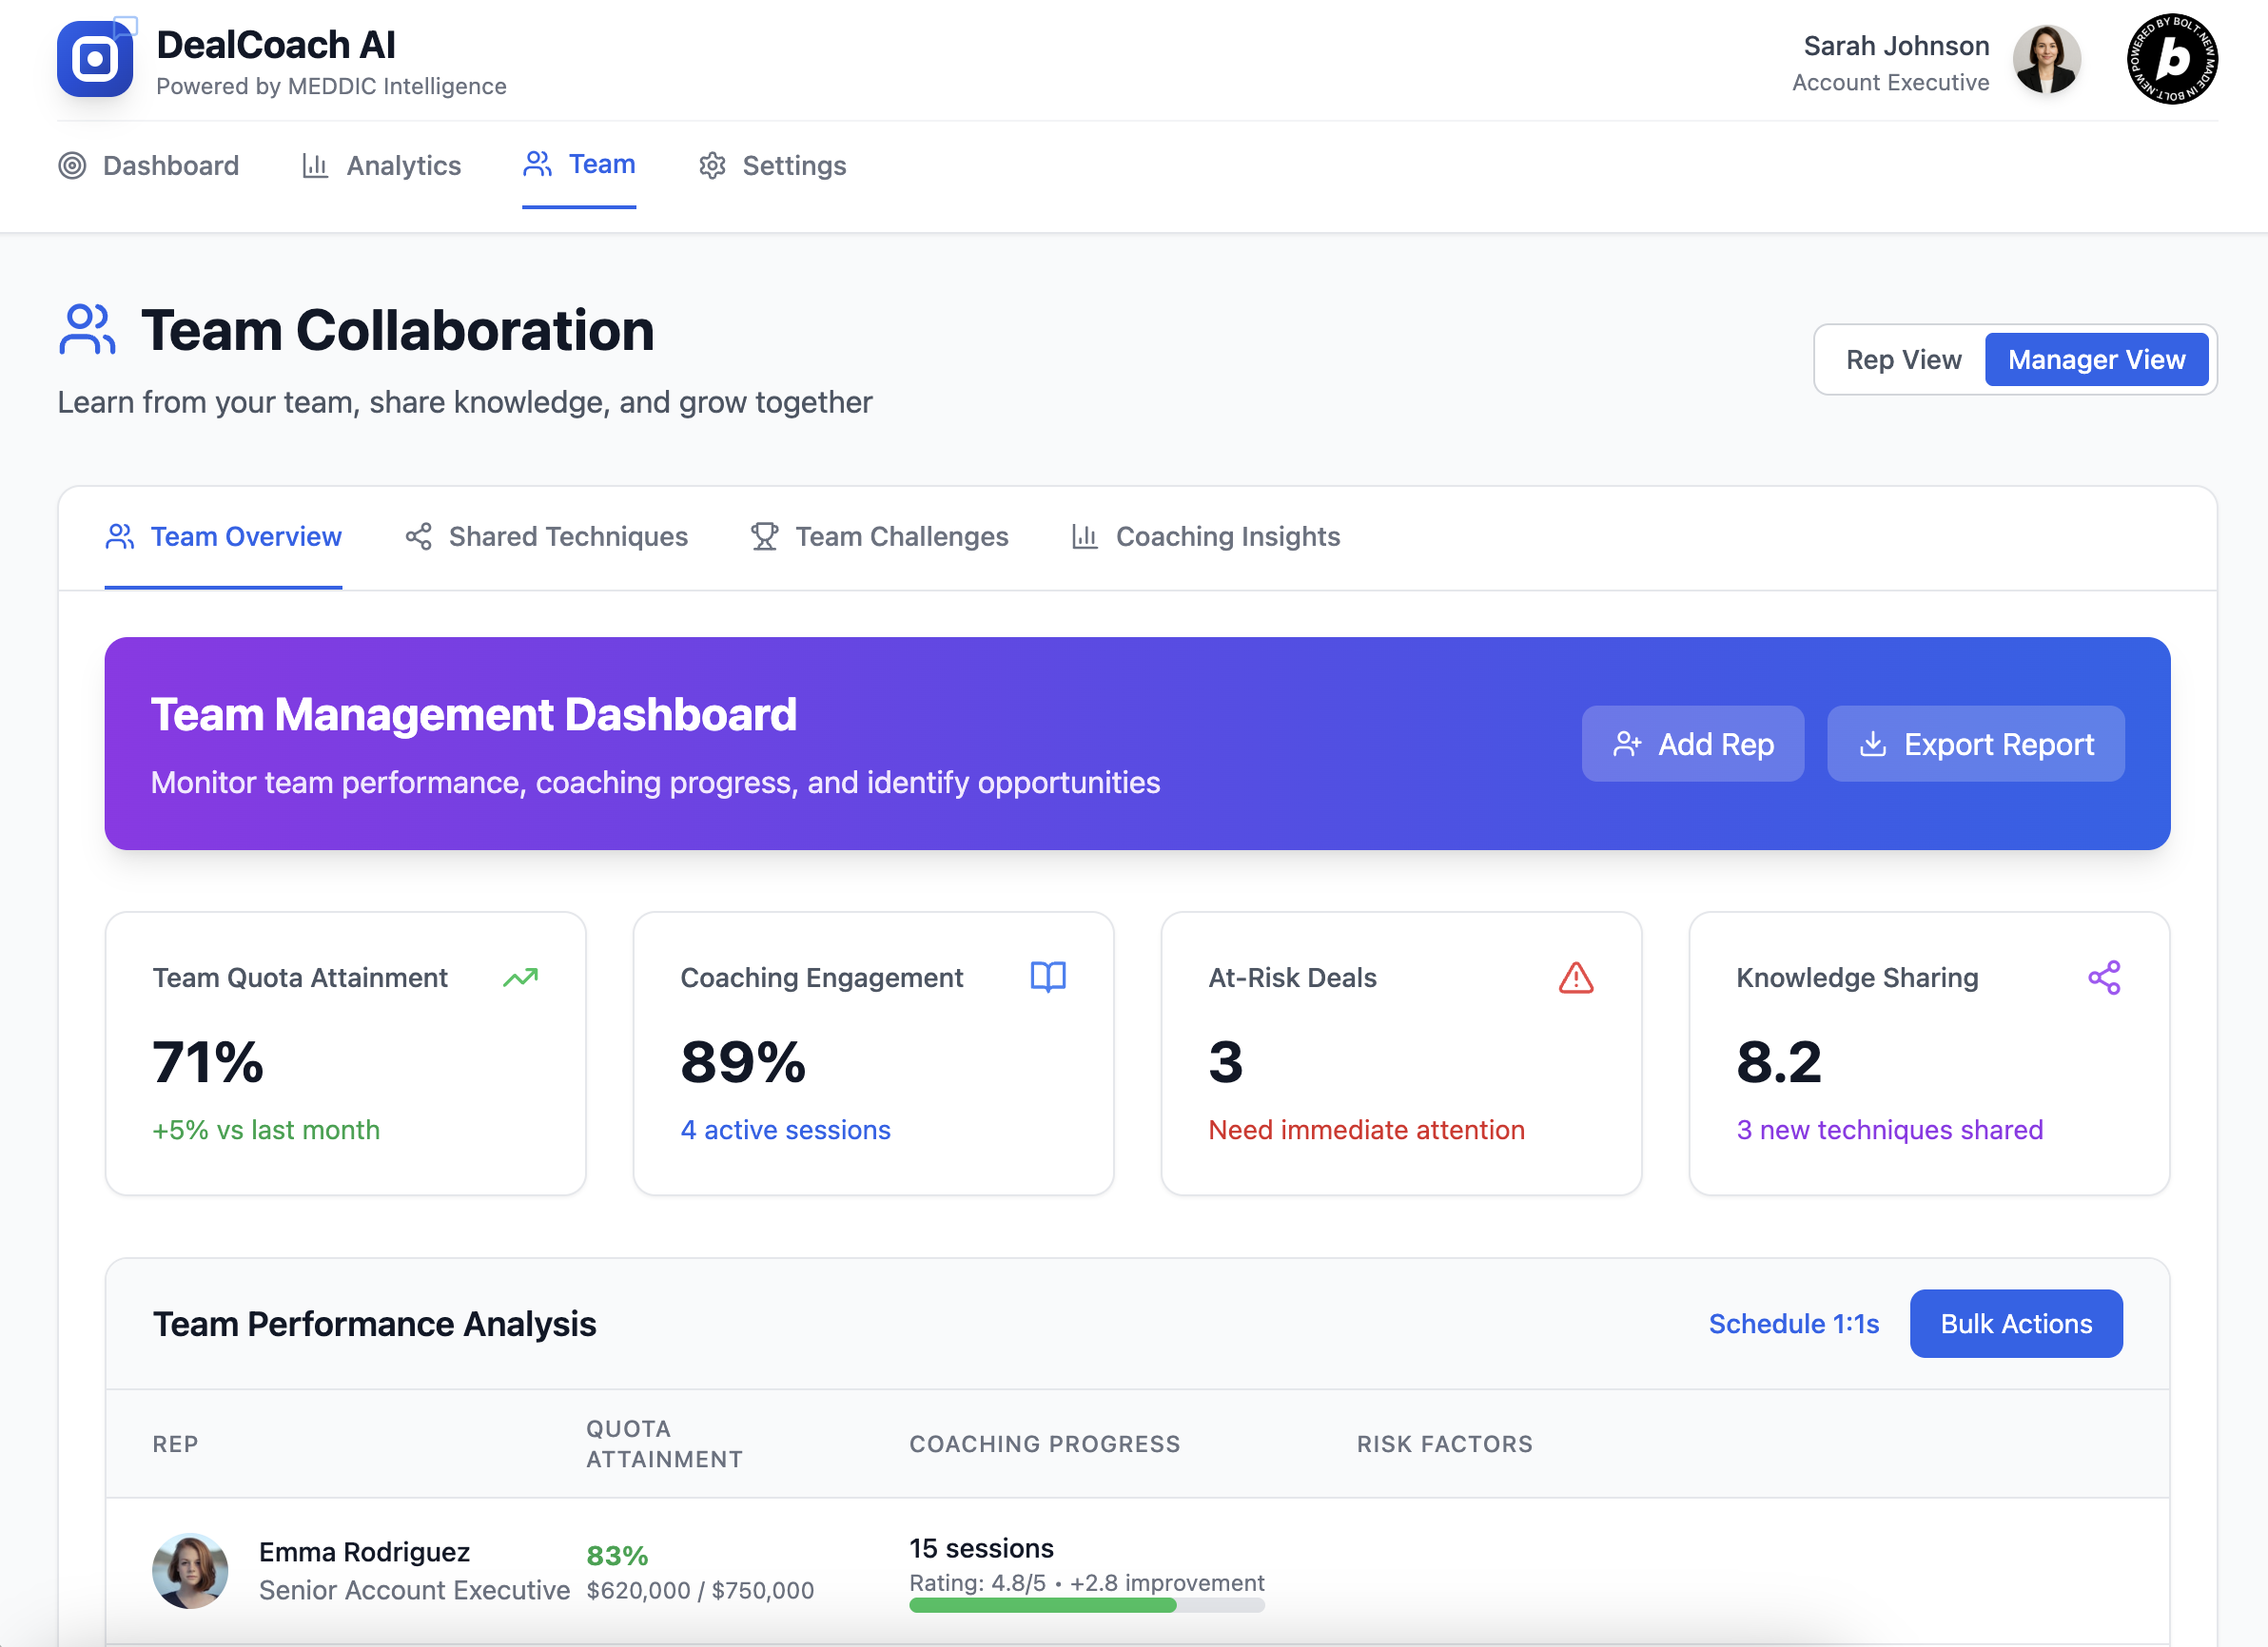The width and height of the screenshot is (2268, 1647).
Task: Click the Schedule 1:1s link
Action: pyautogui.click(x=1793, y=1323)
